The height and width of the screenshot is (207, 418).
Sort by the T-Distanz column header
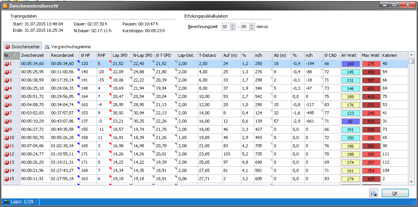[210, 55]
